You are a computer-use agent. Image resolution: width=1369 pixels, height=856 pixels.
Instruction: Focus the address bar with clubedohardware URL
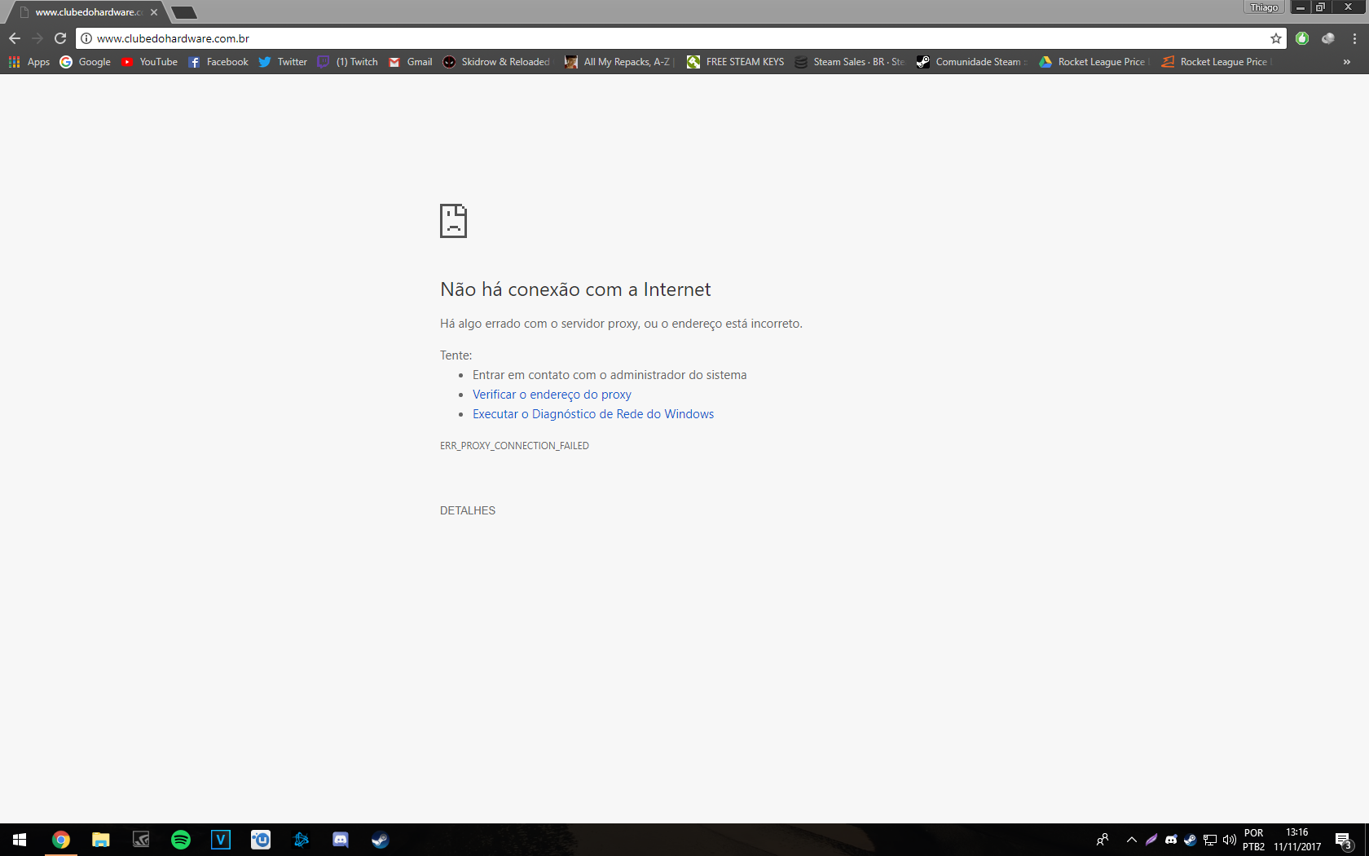(680, 38)
